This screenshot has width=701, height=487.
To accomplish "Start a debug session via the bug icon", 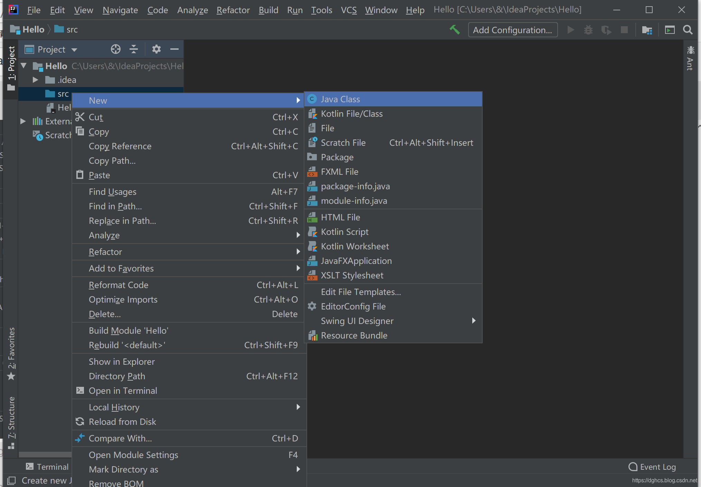I will pos(588,30).
